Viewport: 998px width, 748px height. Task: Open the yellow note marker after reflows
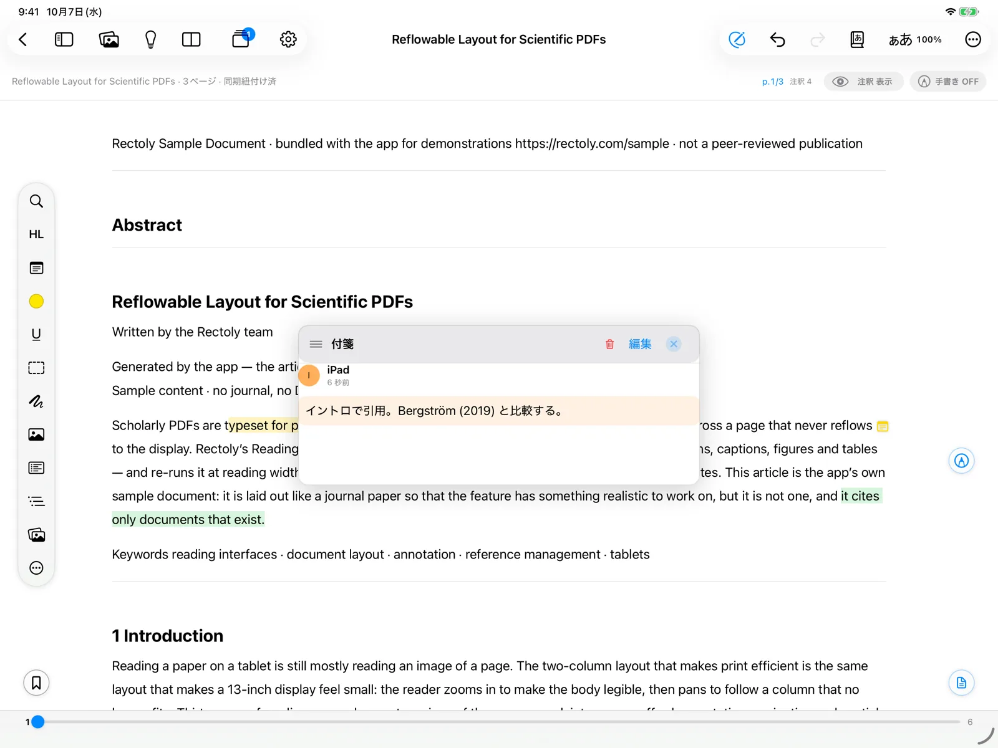pyautogui.click(x=883, y=426)
